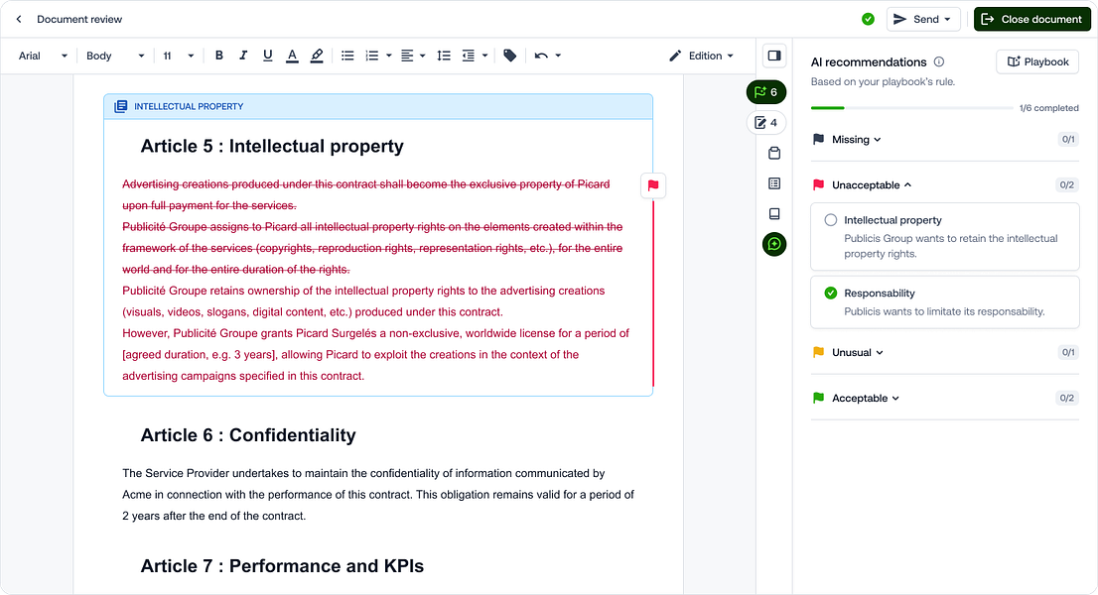The height and width of the screenshot is (595, 1098).
Task: Open the clipboard sidebar icon
Action: 773,153
